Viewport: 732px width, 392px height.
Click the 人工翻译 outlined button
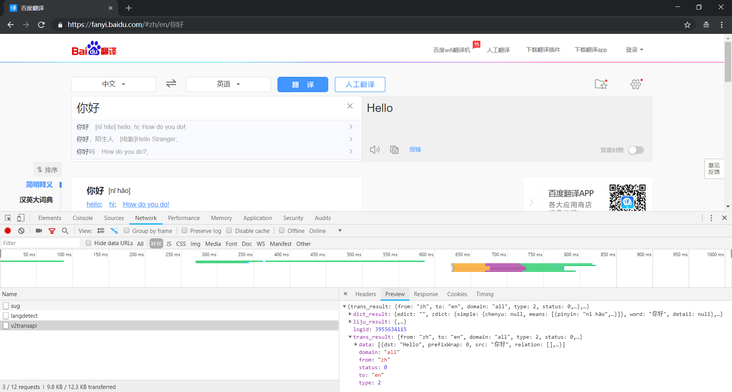click(x=360, y=84)
